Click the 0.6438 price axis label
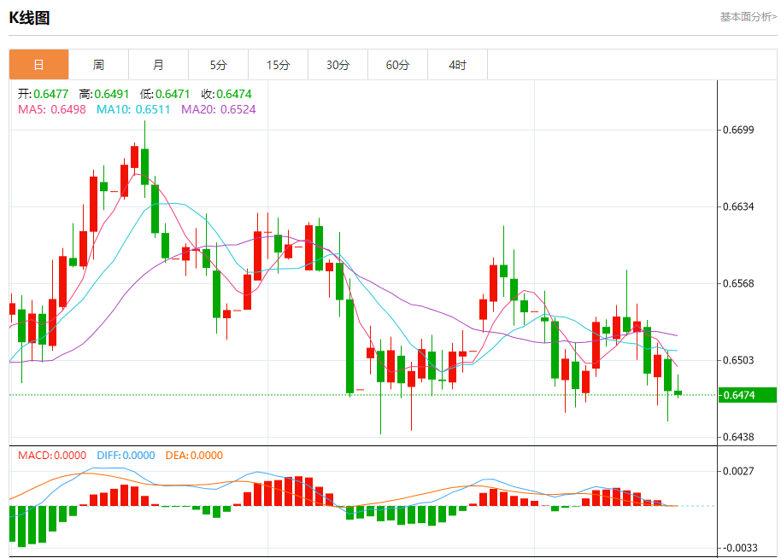 pyautogui.click(x=738, y=437)
